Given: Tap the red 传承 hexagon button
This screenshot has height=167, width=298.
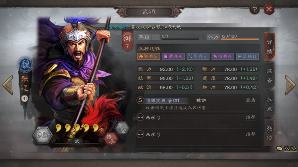Looking at the screenshot, I should point(111,139).
